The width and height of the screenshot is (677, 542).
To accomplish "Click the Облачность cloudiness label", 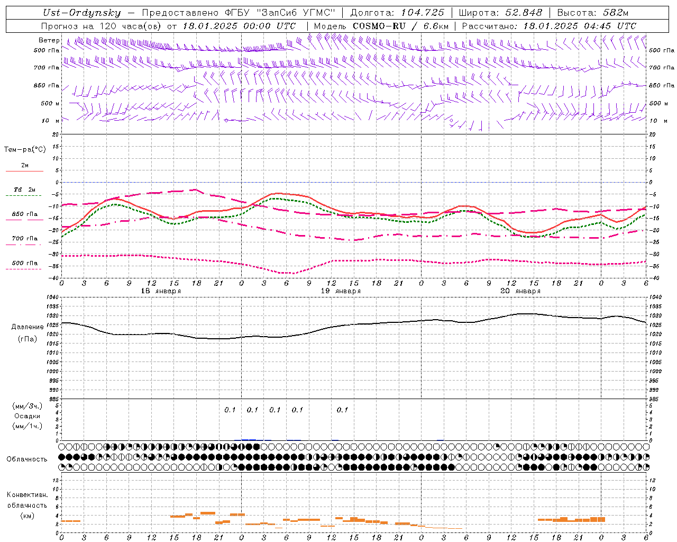I will (x=27, y=459).
